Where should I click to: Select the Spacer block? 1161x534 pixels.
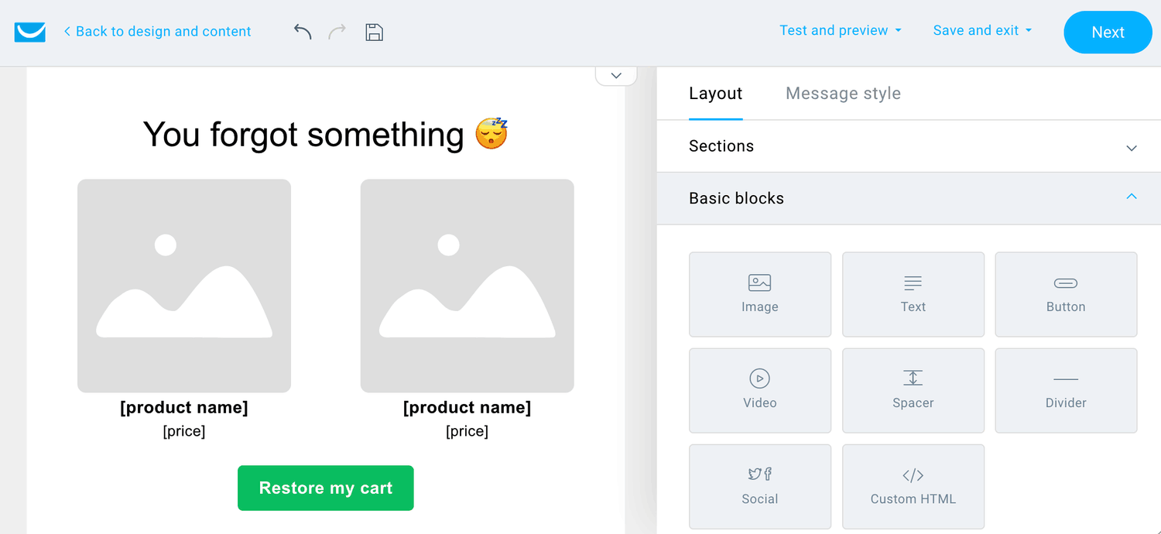pyautogui.click(x=913, y=390)
